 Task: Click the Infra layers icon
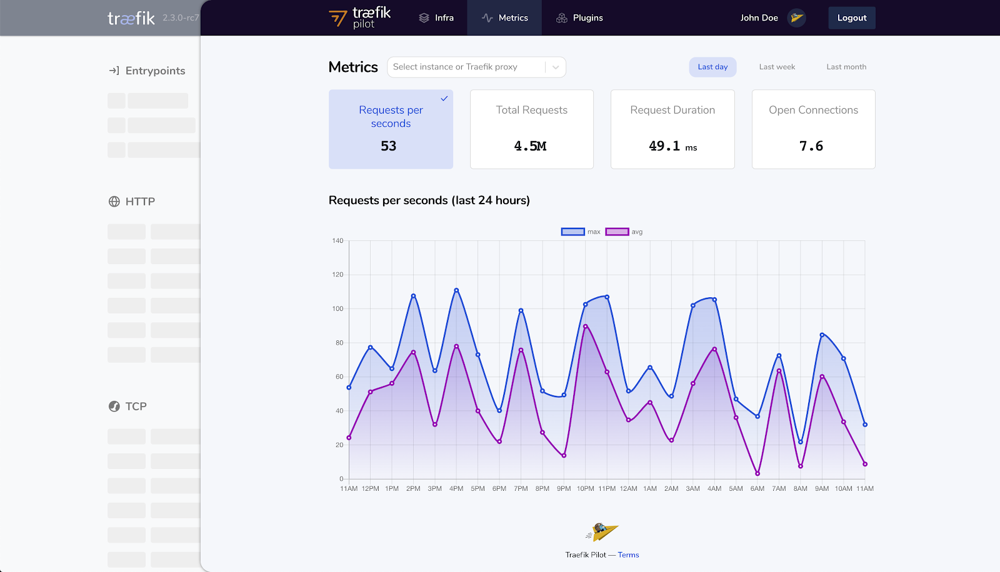424,18
